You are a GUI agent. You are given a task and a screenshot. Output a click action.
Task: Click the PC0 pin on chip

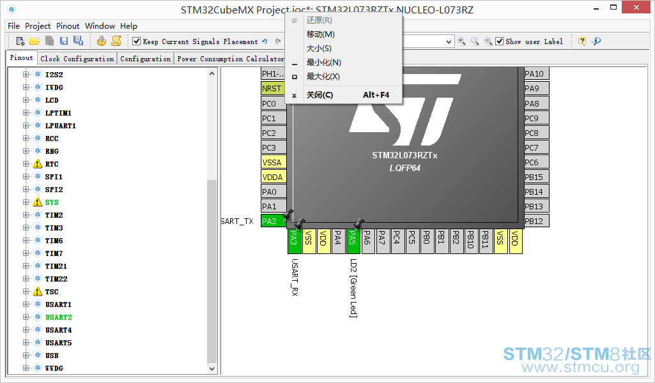(x=274, y=103)
